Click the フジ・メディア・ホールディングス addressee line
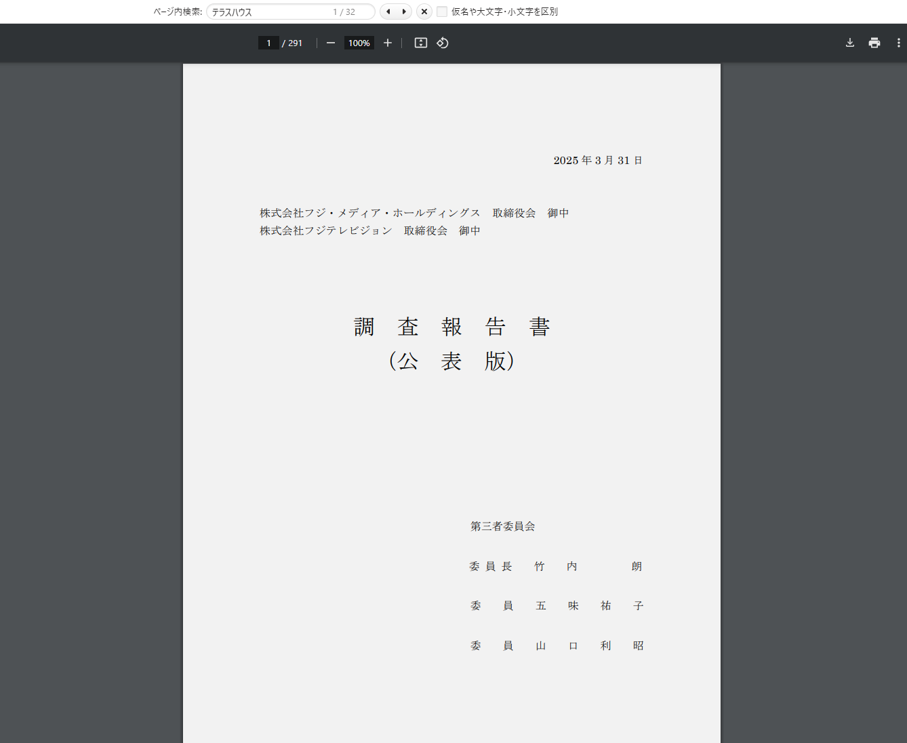 click(x=414, y=213)
